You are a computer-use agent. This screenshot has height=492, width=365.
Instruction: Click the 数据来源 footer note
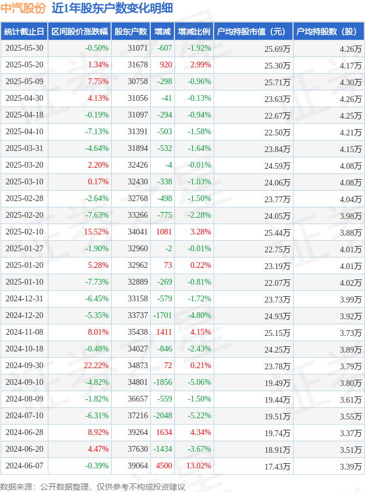[x=93, y=487]
